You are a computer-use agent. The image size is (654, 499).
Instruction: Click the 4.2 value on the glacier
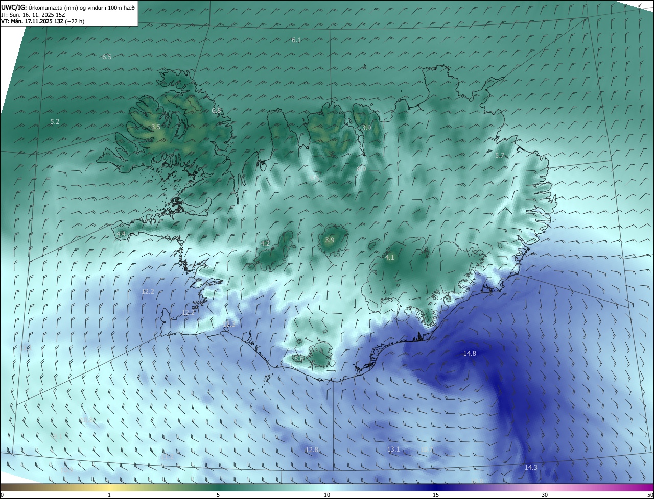[x=265, y=243]
